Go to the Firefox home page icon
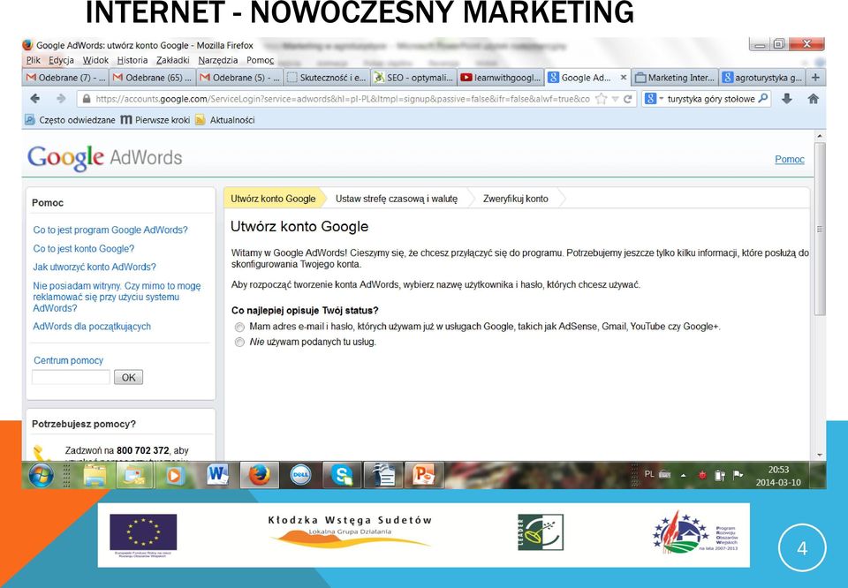The height and width of the screenshot is (588, 848). click(813, 98)
